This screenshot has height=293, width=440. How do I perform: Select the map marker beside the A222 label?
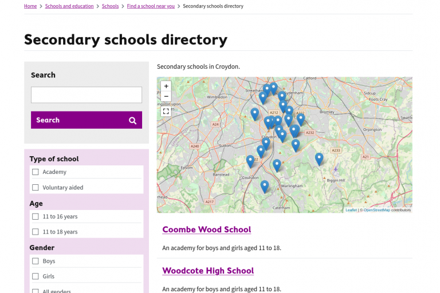pyautogui.click(x=301, y=120)
